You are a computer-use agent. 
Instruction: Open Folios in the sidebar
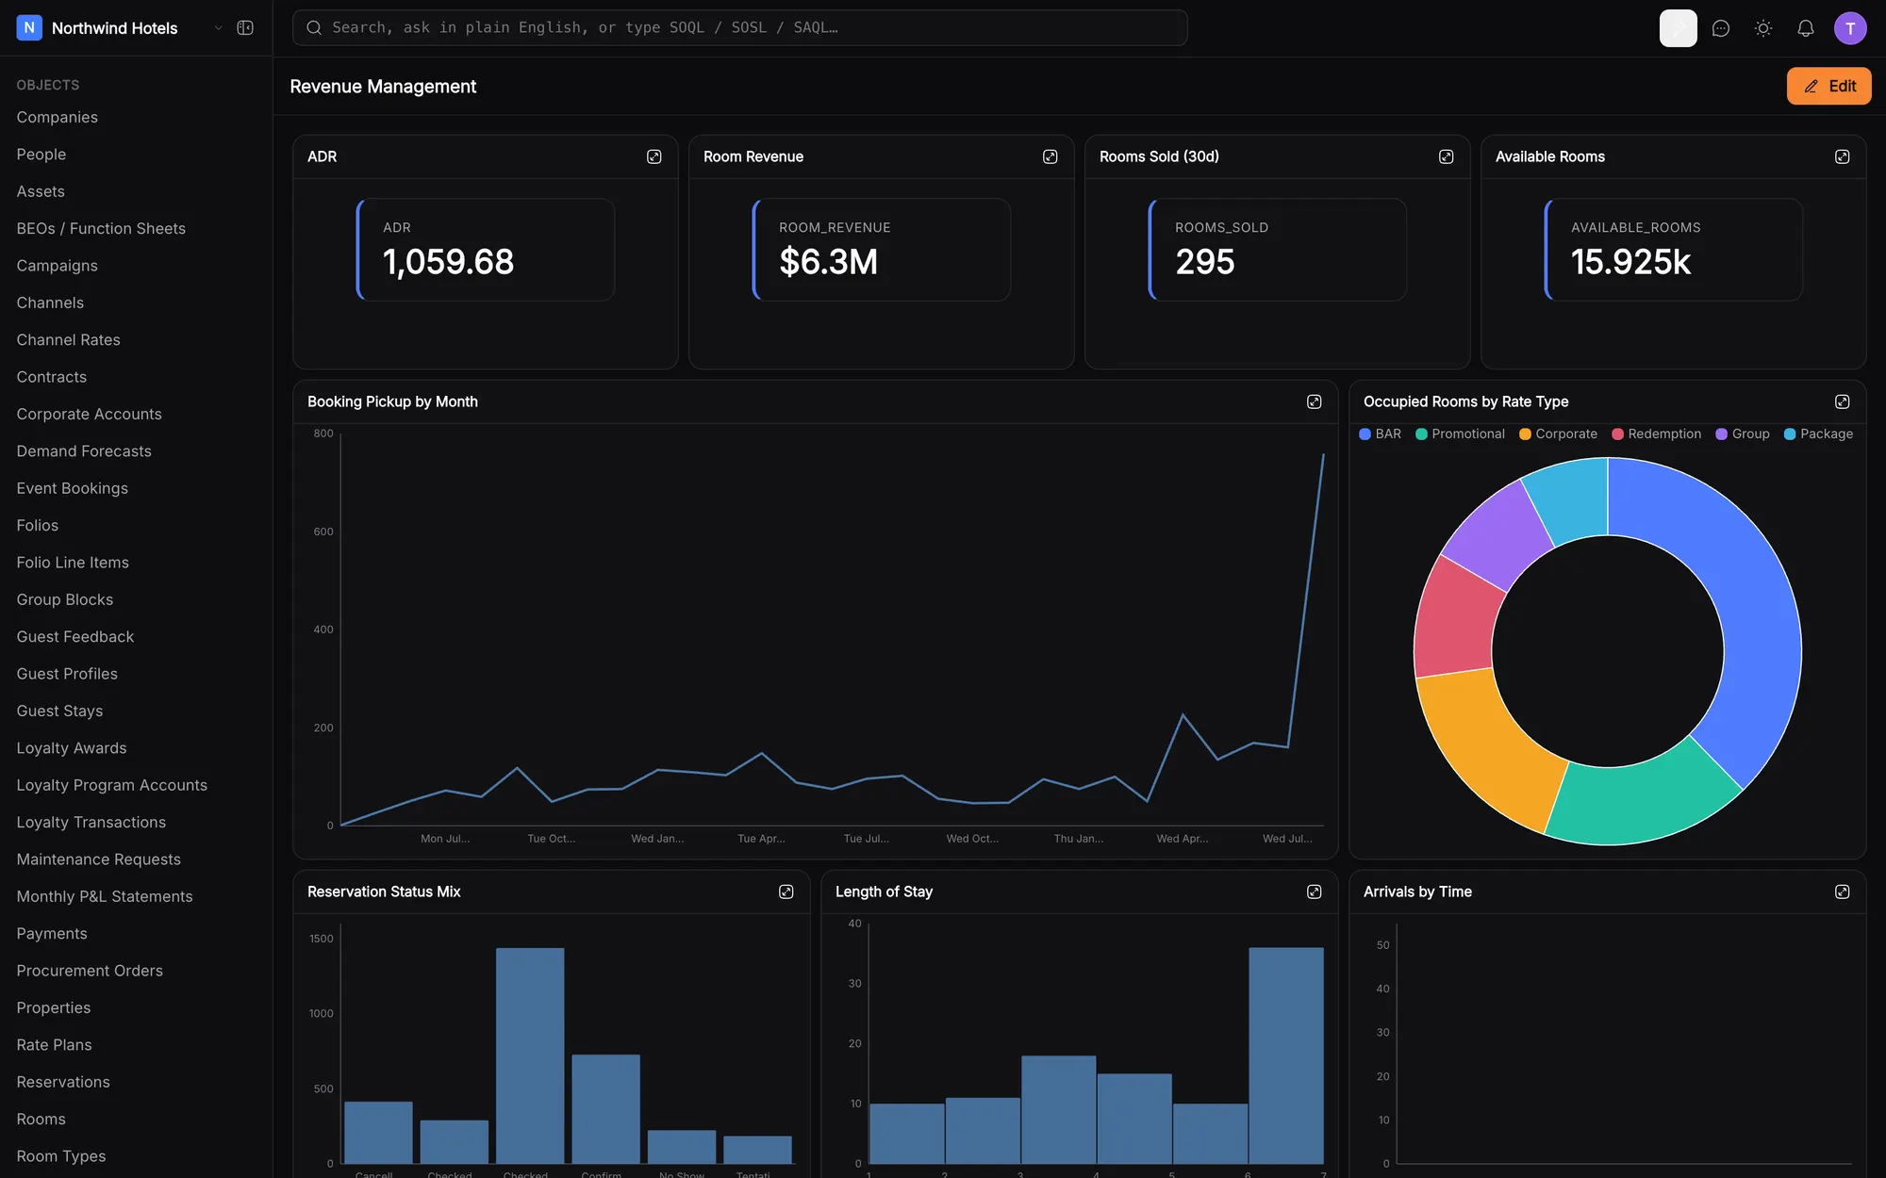pos(38,525)
